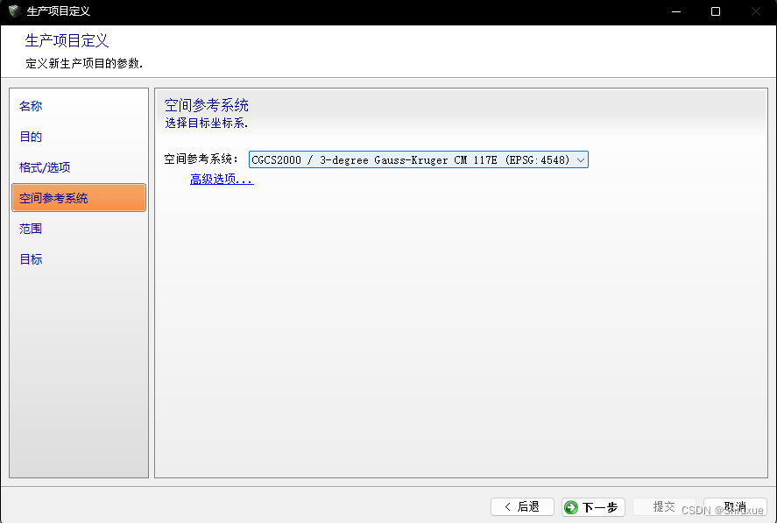Open the 高级选项 link
This screenshot has height=523, width=777.
click(x=220, y=178)
